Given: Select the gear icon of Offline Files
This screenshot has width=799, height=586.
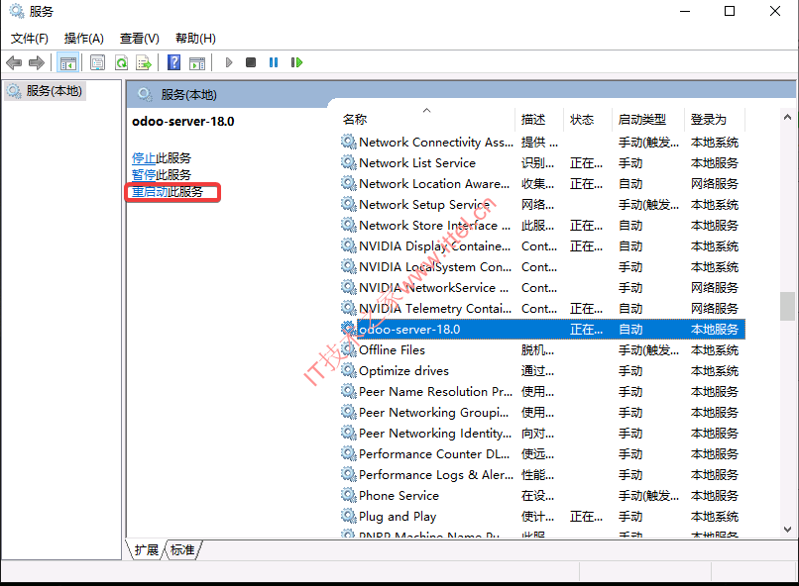Looking at the screenshot, I should tap(349, 350).
